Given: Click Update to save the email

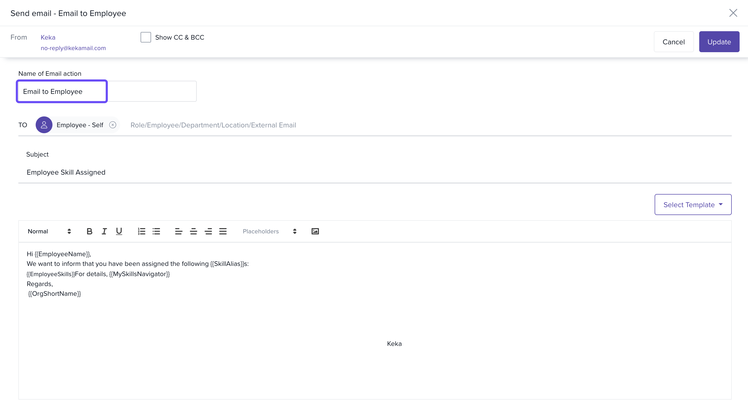Looking at the screenshot, I should coord(719,42).
